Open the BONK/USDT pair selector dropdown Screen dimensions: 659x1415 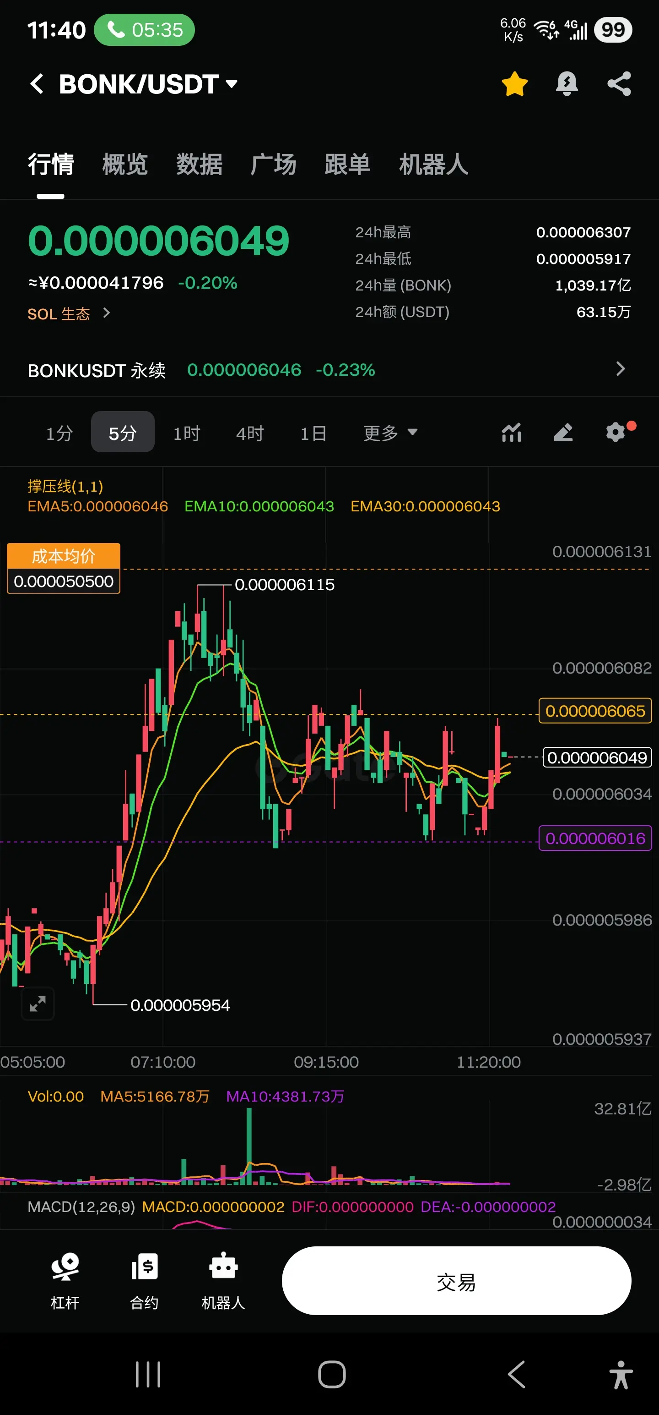pos(148,84)
